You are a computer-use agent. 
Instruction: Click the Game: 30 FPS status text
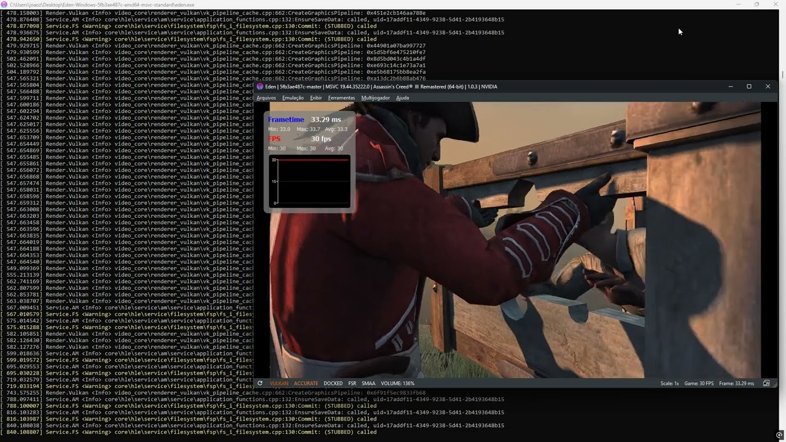pos(699,383)
